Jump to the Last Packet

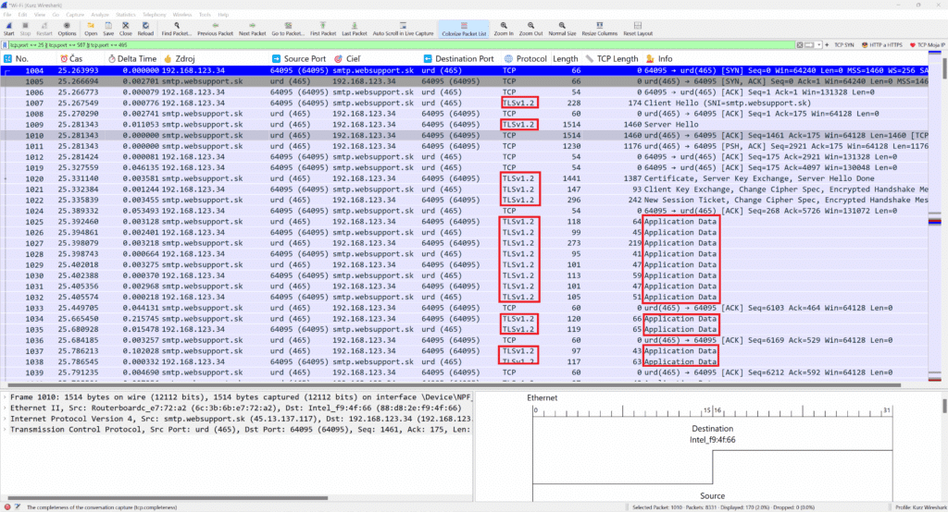(355, 29)
